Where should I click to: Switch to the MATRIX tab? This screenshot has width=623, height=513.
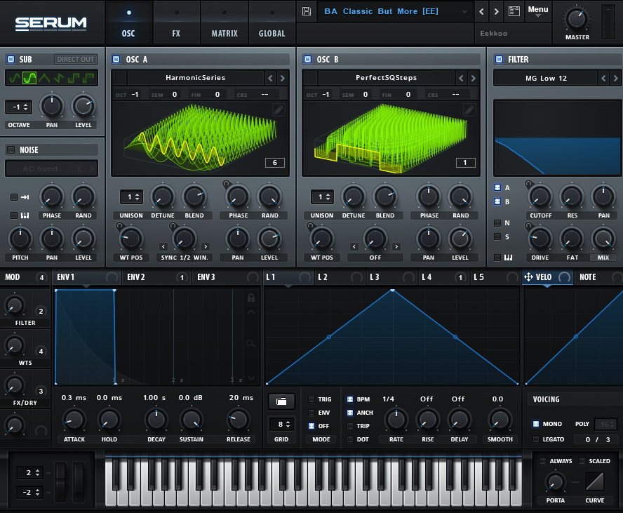coord(225,22)
